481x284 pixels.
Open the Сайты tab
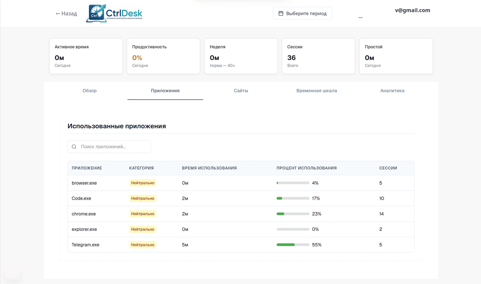pyautogui.click(x=241, y=91)
